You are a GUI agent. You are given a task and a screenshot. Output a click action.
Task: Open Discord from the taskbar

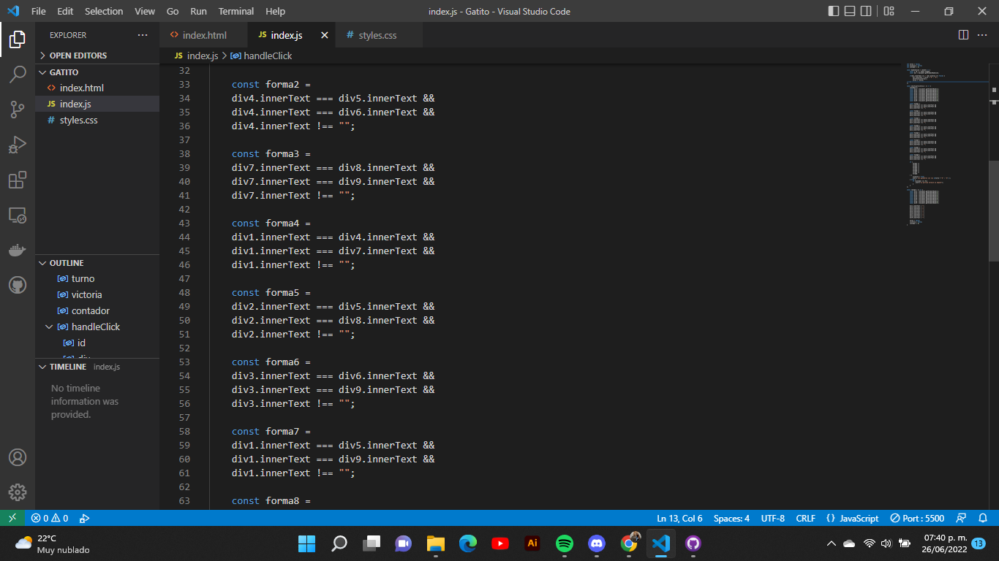pyautogui.click(x=597, y=543)
